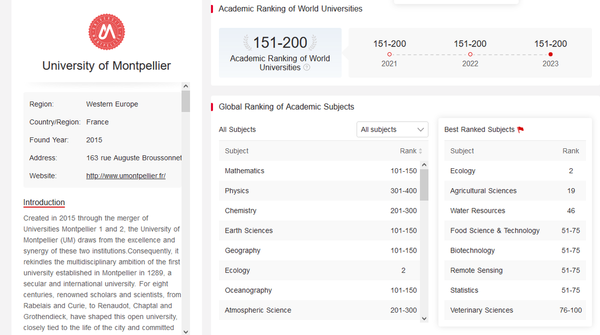Select the 2023 ranking point on timeline

(x=550, y=54)
